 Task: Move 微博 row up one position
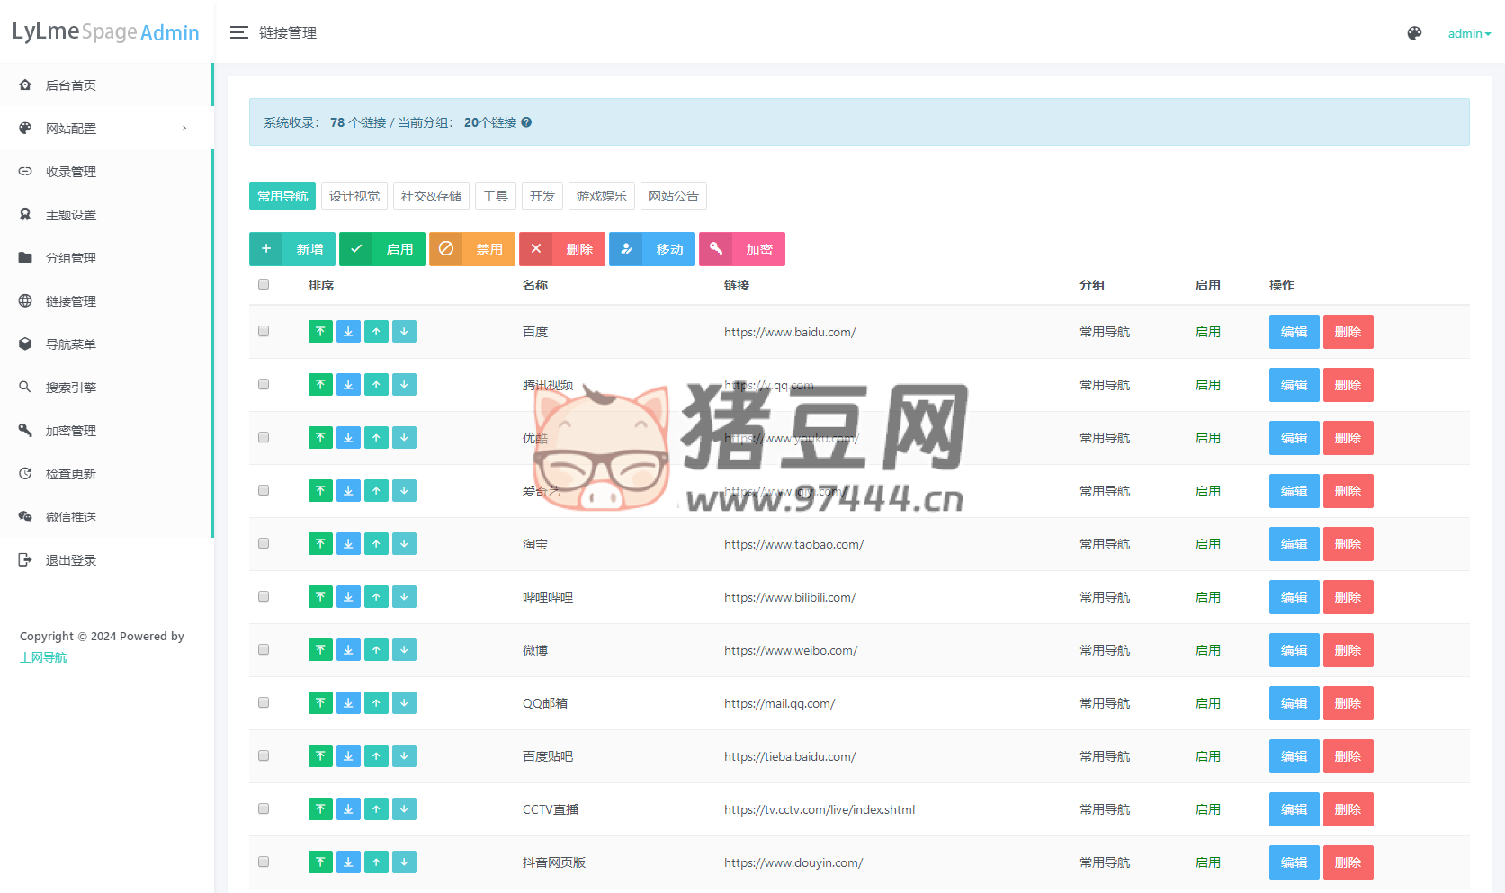click(376, 650)
